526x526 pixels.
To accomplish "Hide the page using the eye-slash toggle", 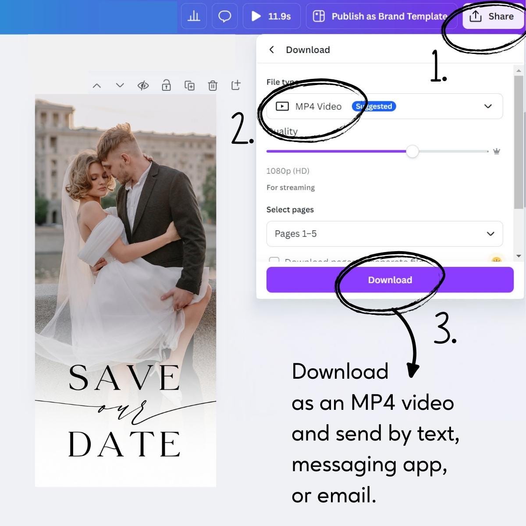I will click(x=143, y=85).
